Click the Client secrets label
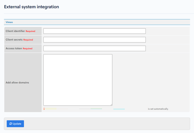This screenshot has height=133, width=194. 14,40
